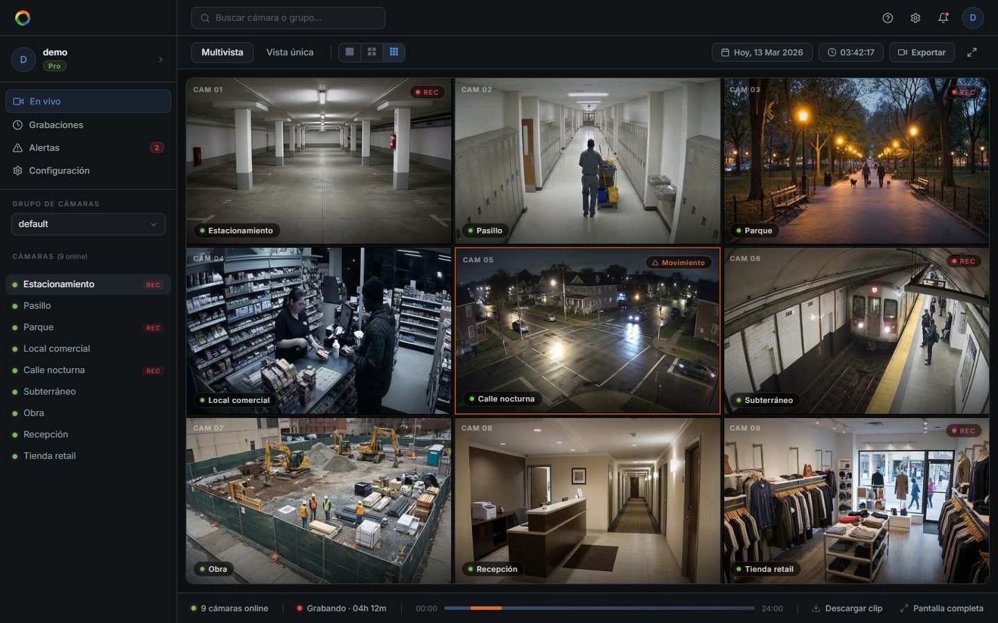Toggle REC badge on Subterráneo camera feed
The height and width of the screenshot is (623, 998).
(963, 262)
